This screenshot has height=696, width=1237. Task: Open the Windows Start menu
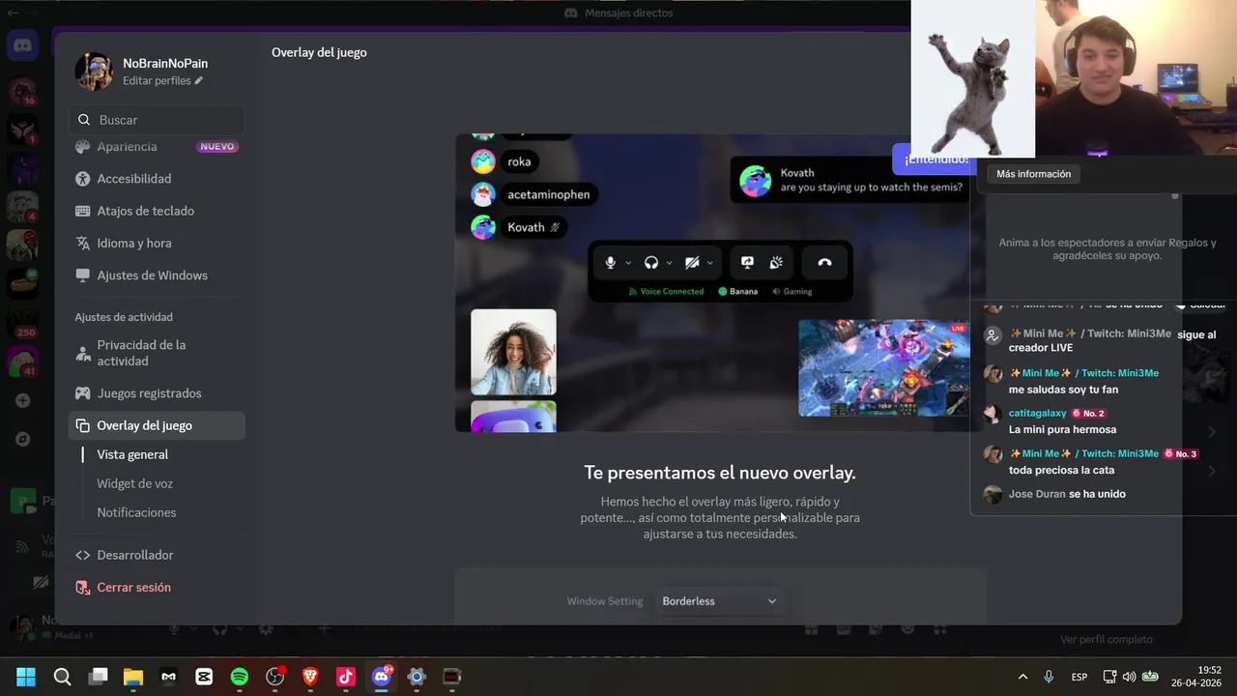pos(26,677)
